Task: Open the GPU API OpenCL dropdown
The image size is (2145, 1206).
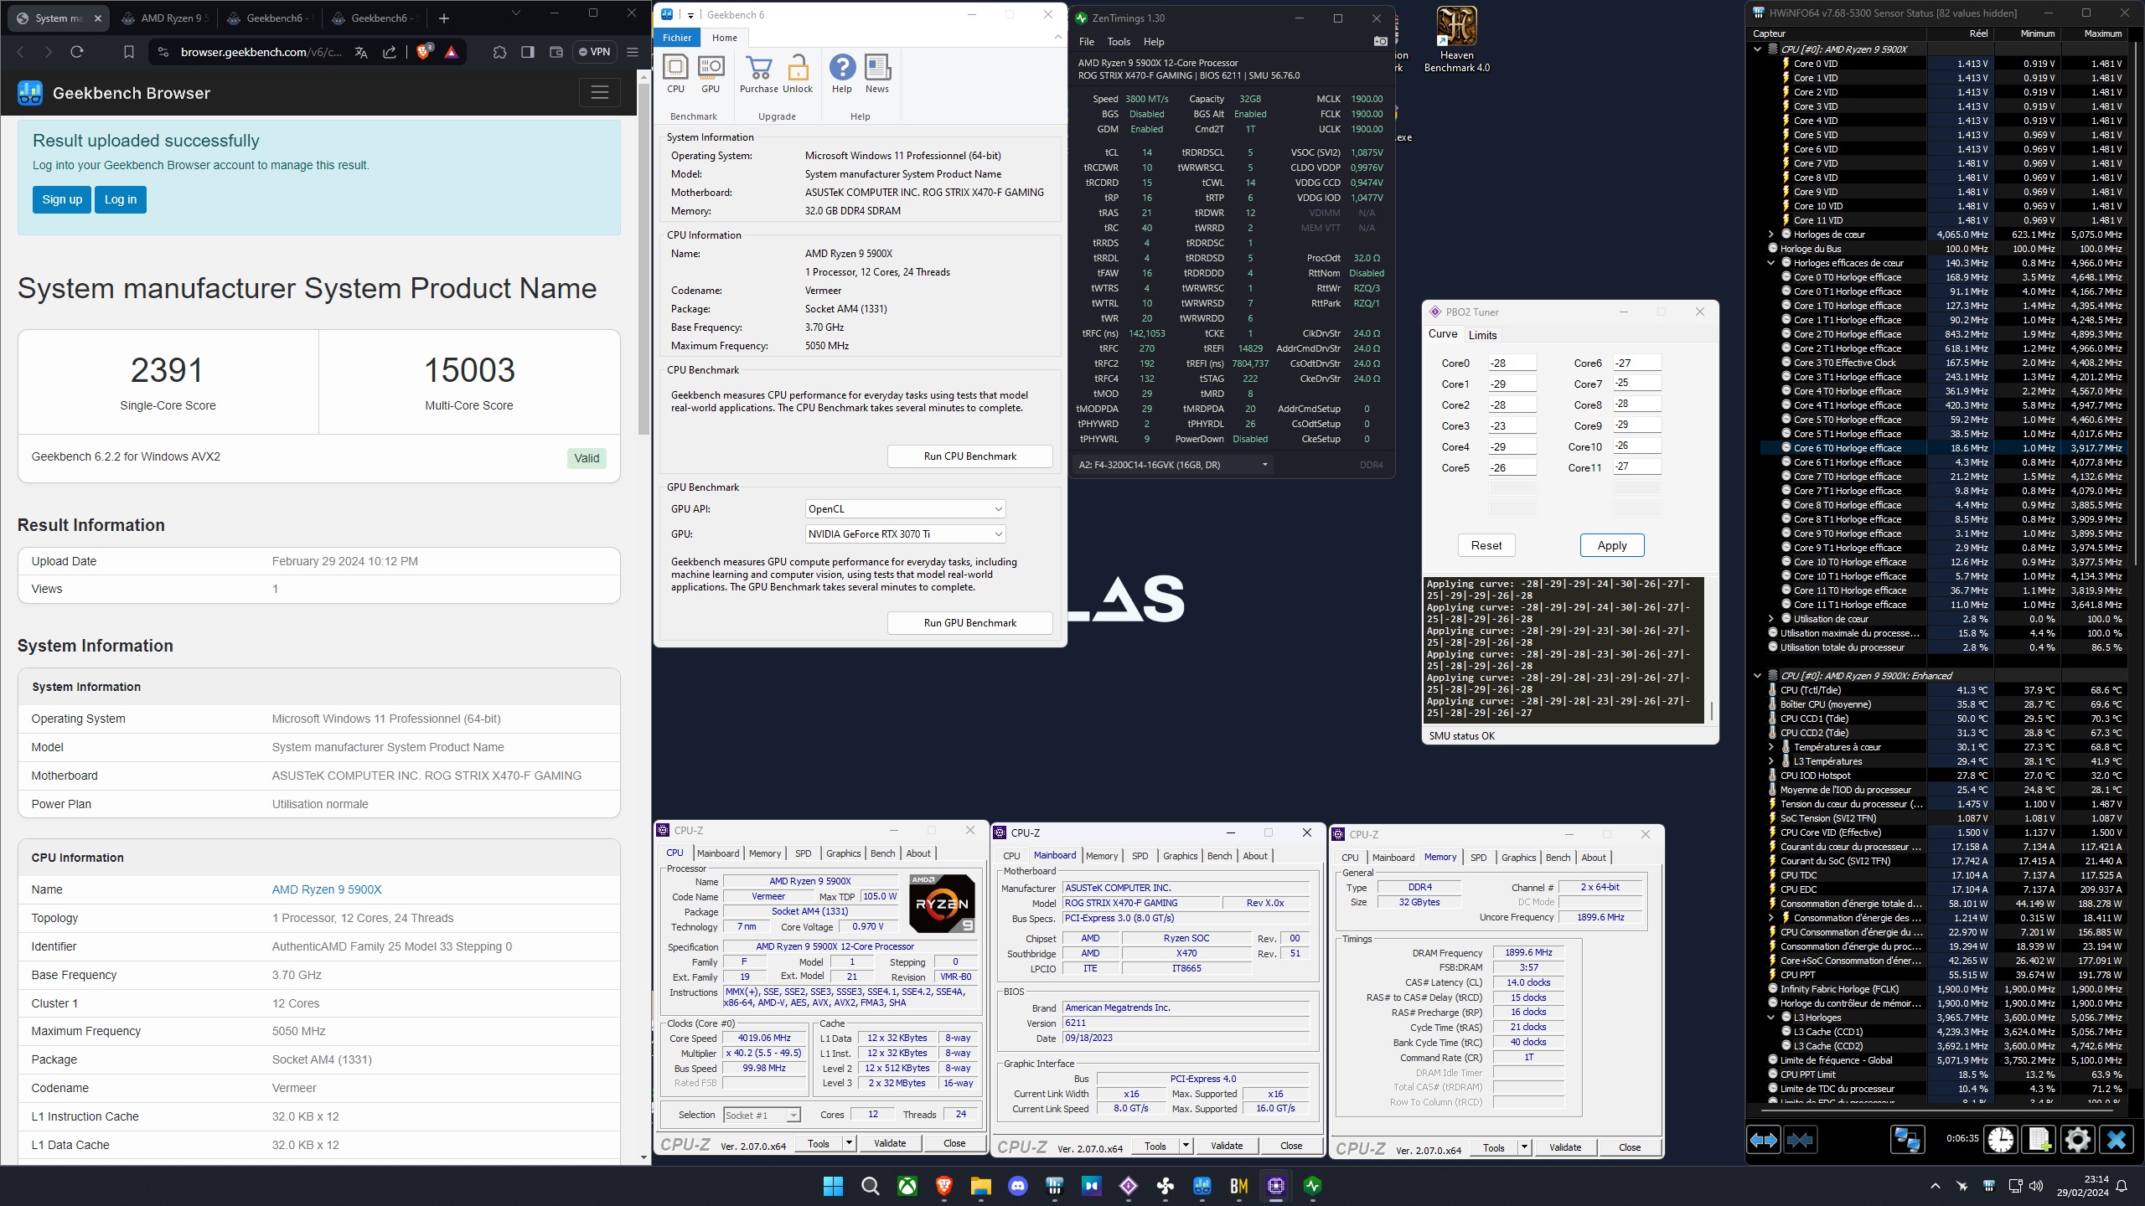Action: [905, 509]
